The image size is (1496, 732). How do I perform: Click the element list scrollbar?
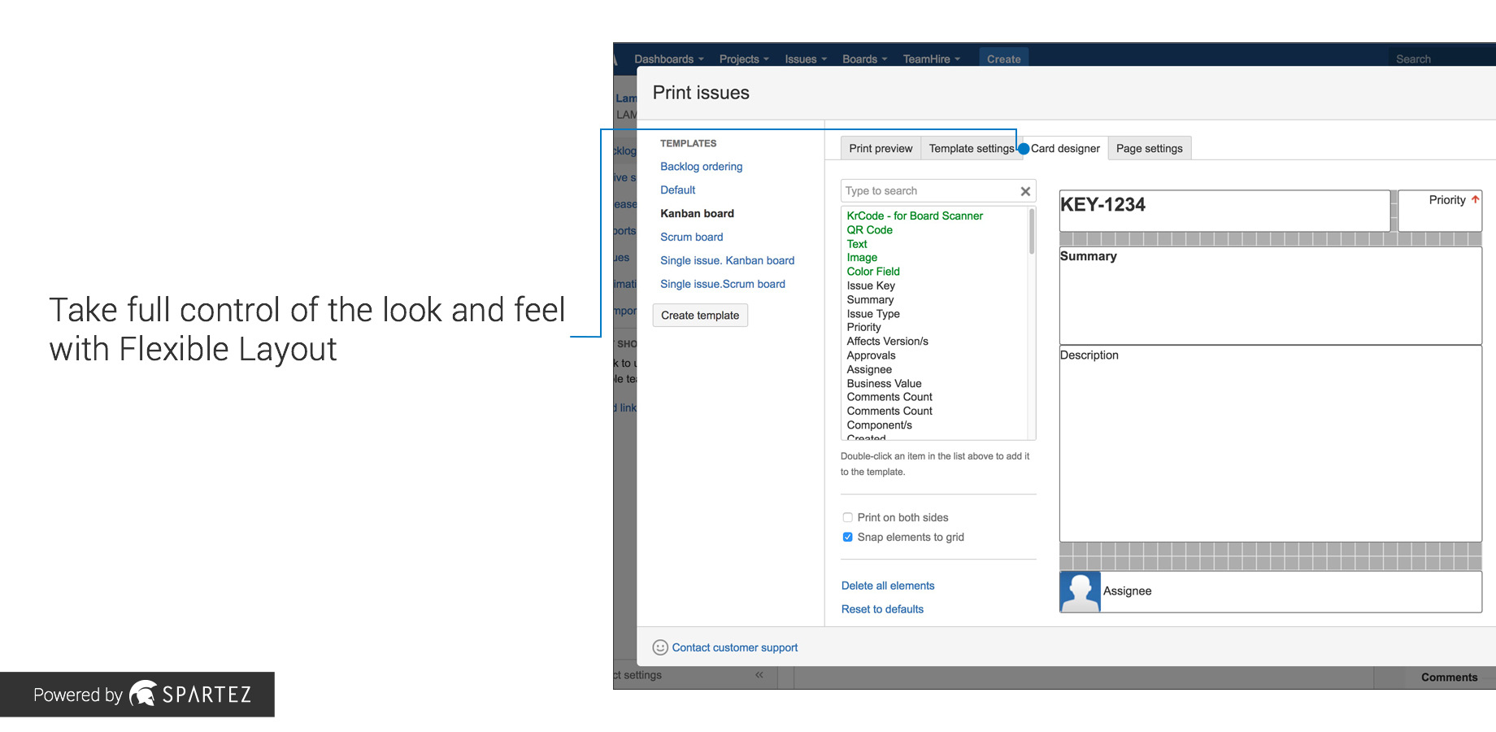click(1032, 232)
